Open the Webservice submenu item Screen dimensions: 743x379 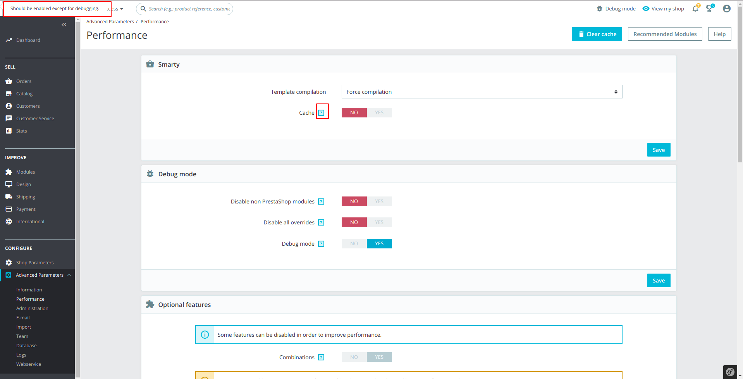[29, 364]
